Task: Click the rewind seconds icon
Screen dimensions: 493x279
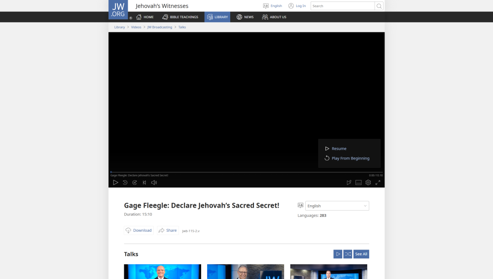Action: click(125, 183)
